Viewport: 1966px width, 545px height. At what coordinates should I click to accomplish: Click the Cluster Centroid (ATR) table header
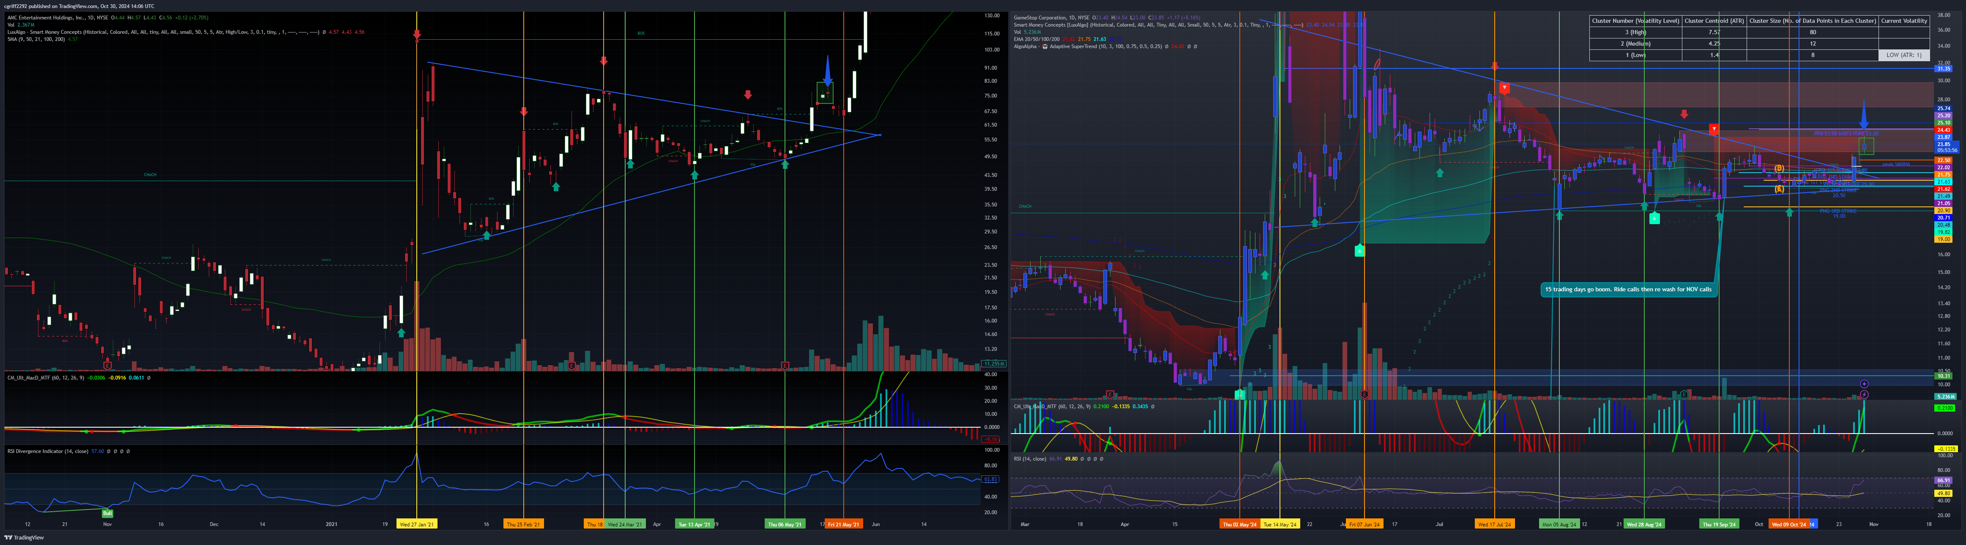[x=1714, y=21]
